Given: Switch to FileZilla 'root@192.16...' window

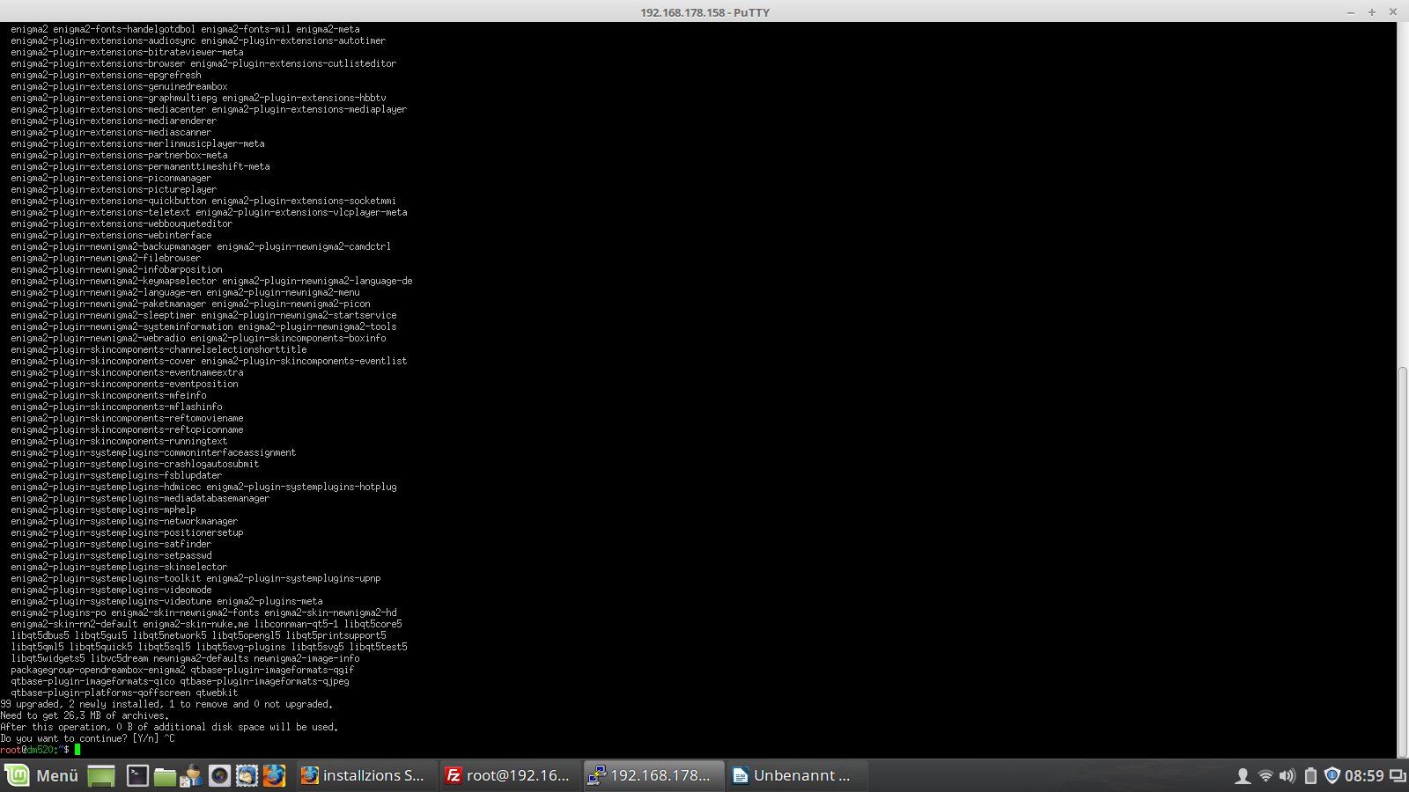Looking at the screenshot, I should (509, 775).
